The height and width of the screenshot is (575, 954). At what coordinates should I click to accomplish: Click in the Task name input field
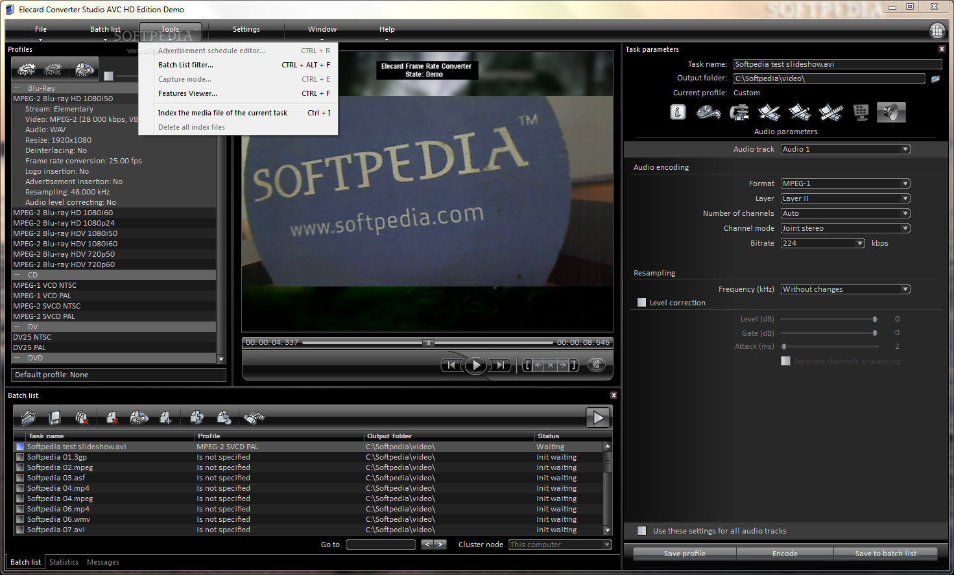pyautogui.click(x=837, y=64)
